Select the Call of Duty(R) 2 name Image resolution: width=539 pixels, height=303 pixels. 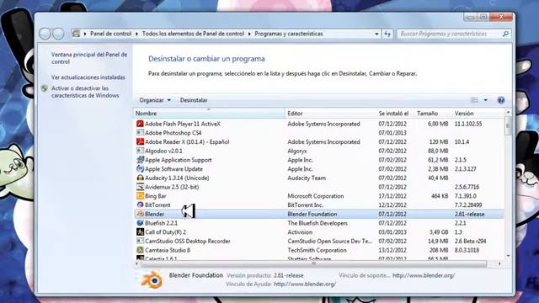pyautogui.click(x=165, y=232)
